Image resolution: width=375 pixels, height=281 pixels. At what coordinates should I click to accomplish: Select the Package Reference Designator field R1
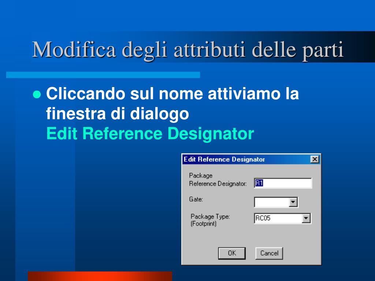[x=283, y=183]
